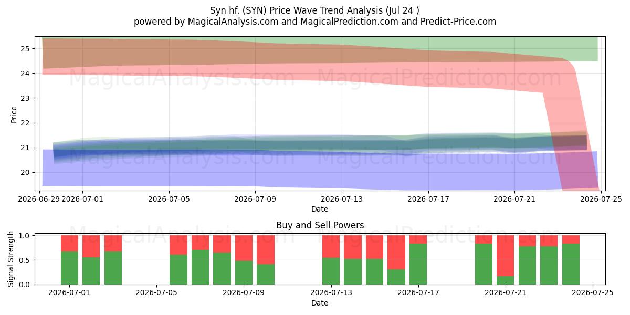This screenshot has width=630, height=315.
Task: Click the '2026-07-09' date tick on price chart
Action: pyautogui.click(x=255, y=199)
